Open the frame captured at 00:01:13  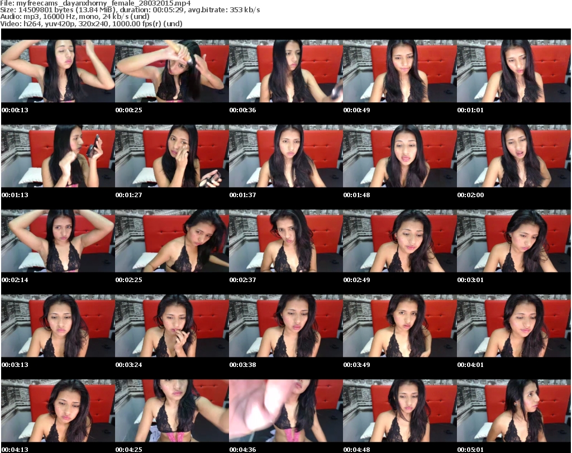58,156
